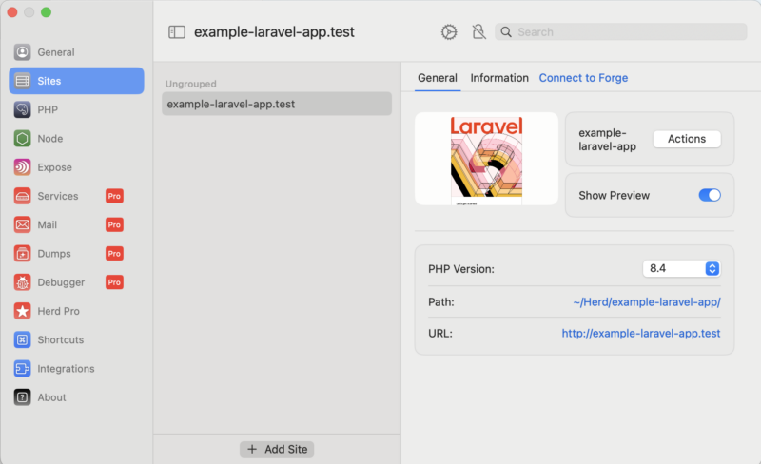Viewport: 761px width, 464px height.
Task: Switch to the Information tab
Action: pyautogui.click(x=499, y=78)
